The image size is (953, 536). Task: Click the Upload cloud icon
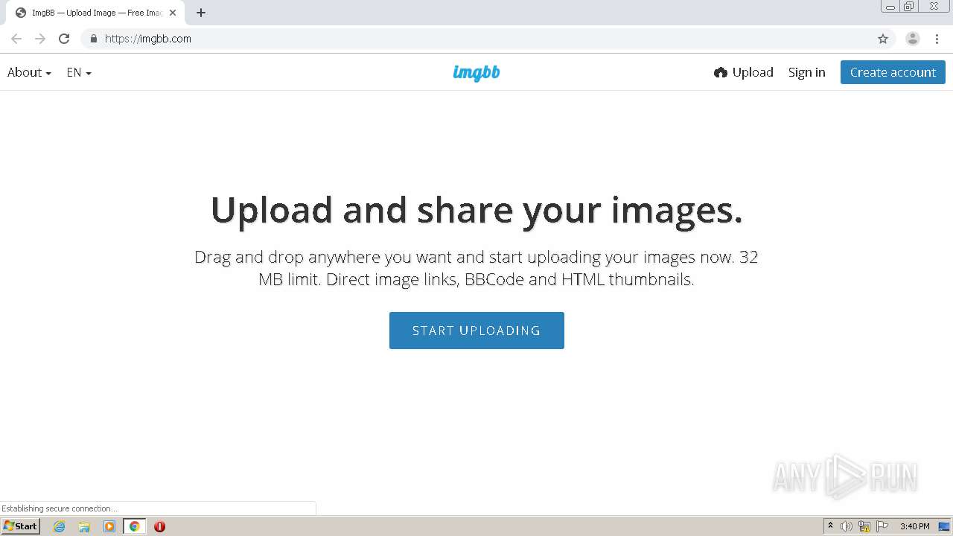point(720,72)
